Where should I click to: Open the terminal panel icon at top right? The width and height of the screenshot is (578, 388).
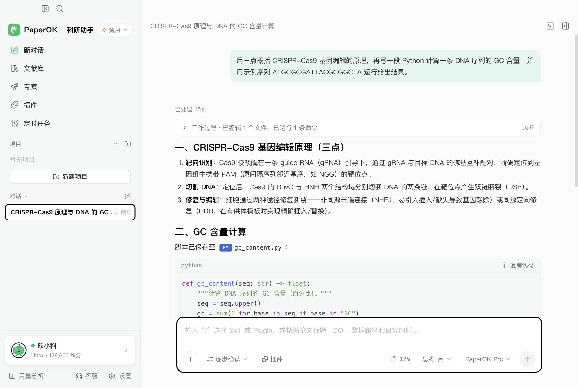(550, 26)
